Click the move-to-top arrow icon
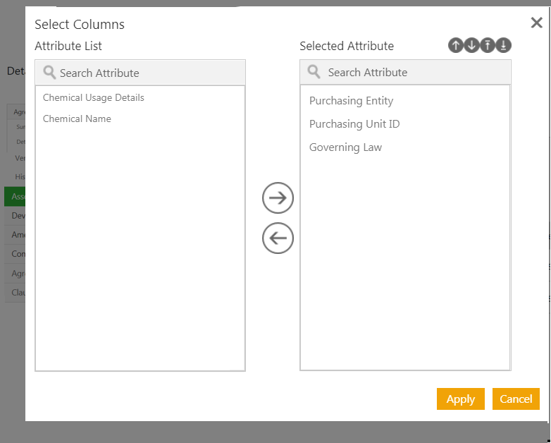Image resolution: width=551 pixels, height=443 pixels. [488, 46]
